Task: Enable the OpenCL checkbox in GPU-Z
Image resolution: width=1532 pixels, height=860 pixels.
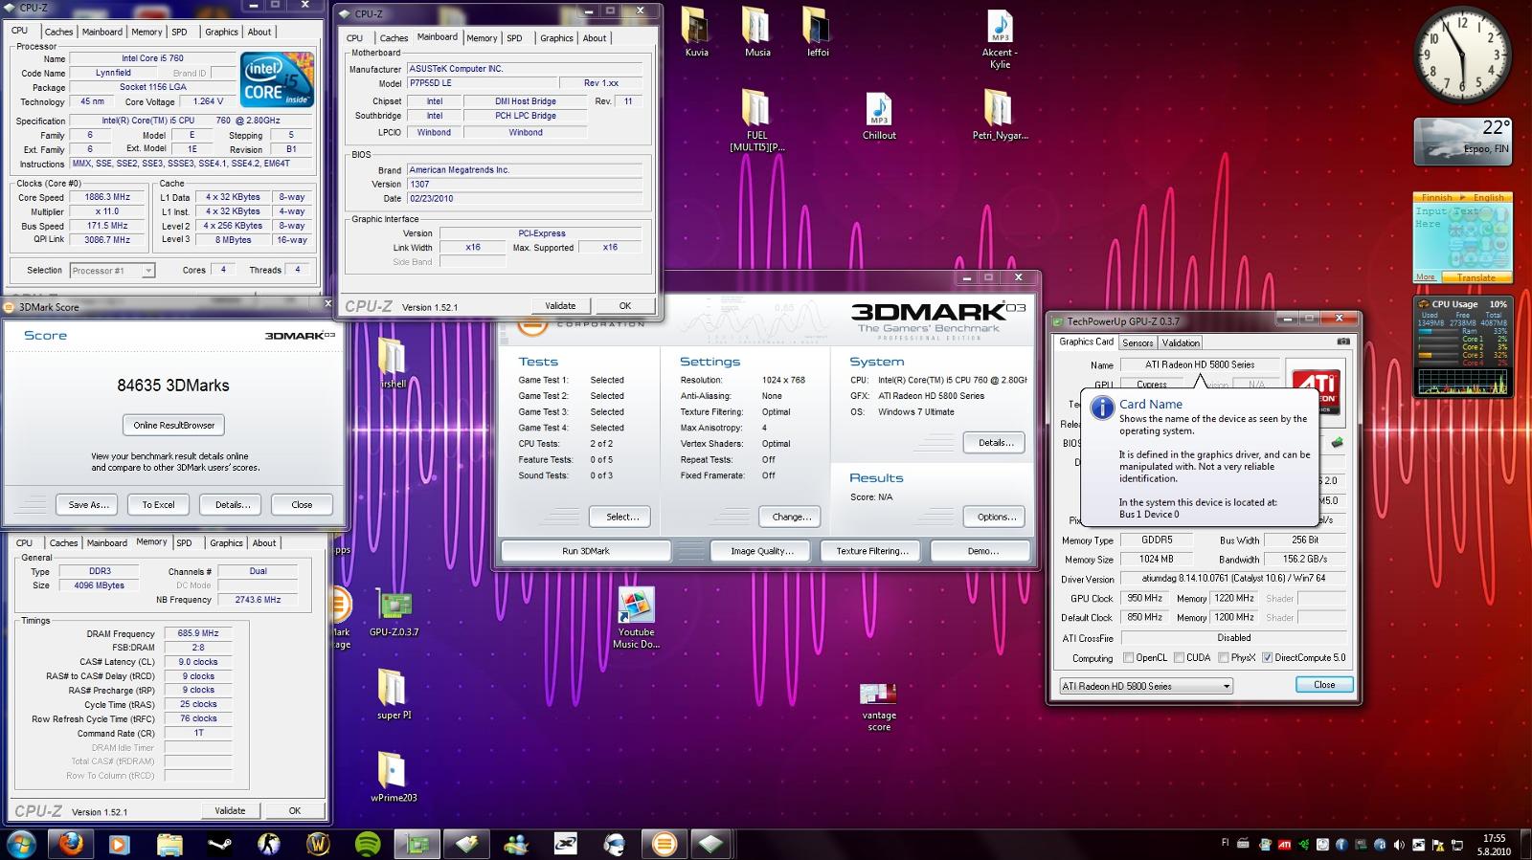Action: pos(1128,657)
